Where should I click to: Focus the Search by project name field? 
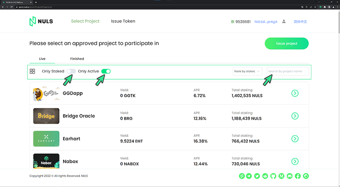(x=288, y=71)
